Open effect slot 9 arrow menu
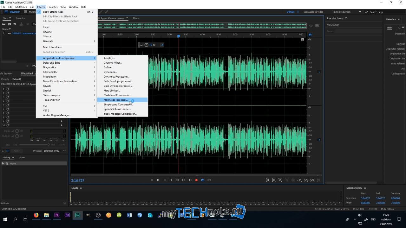 click(x=62, y=121)
